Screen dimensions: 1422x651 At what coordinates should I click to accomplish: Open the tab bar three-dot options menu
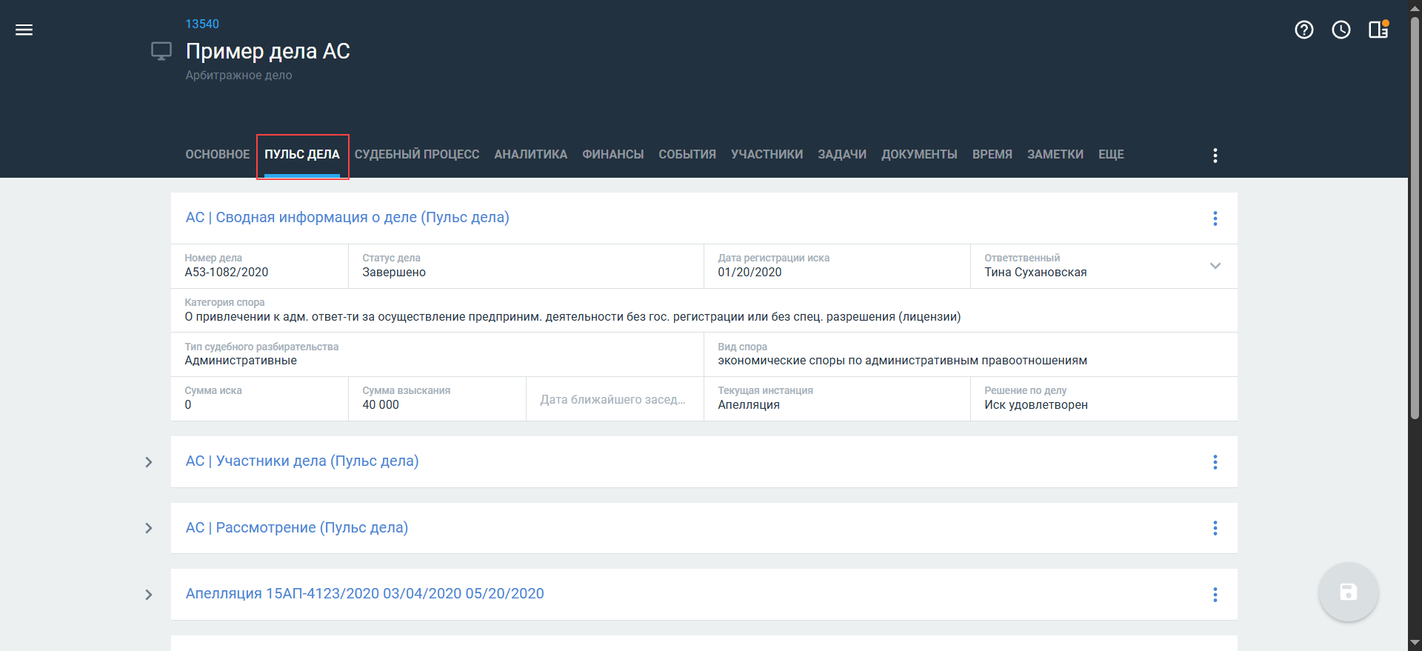pyautogui.click(x=1215, y=156)
